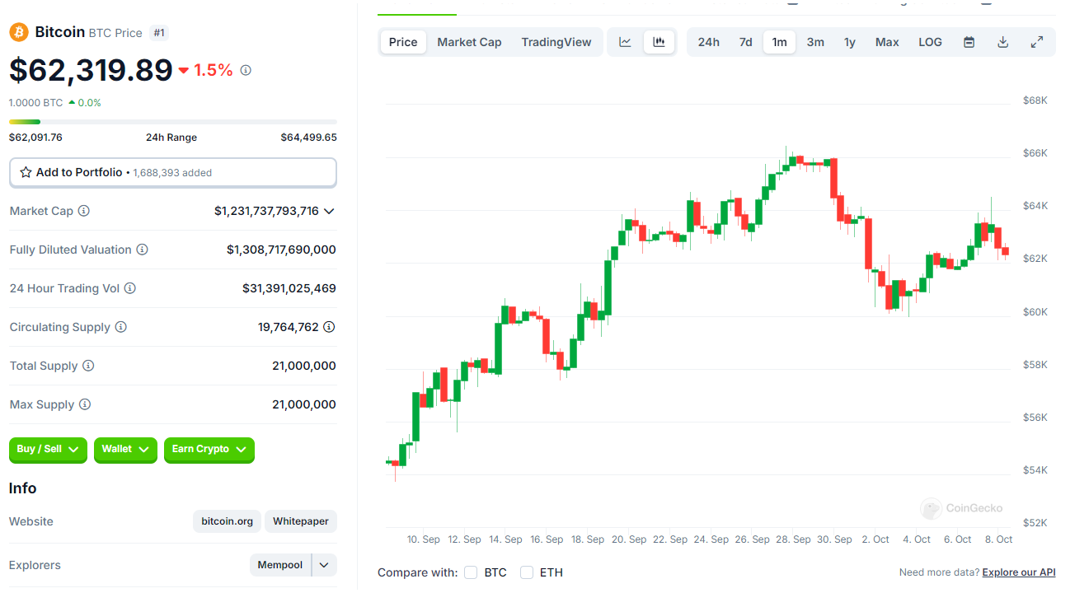Show Total Supply info icon

[x=88, y=366]
